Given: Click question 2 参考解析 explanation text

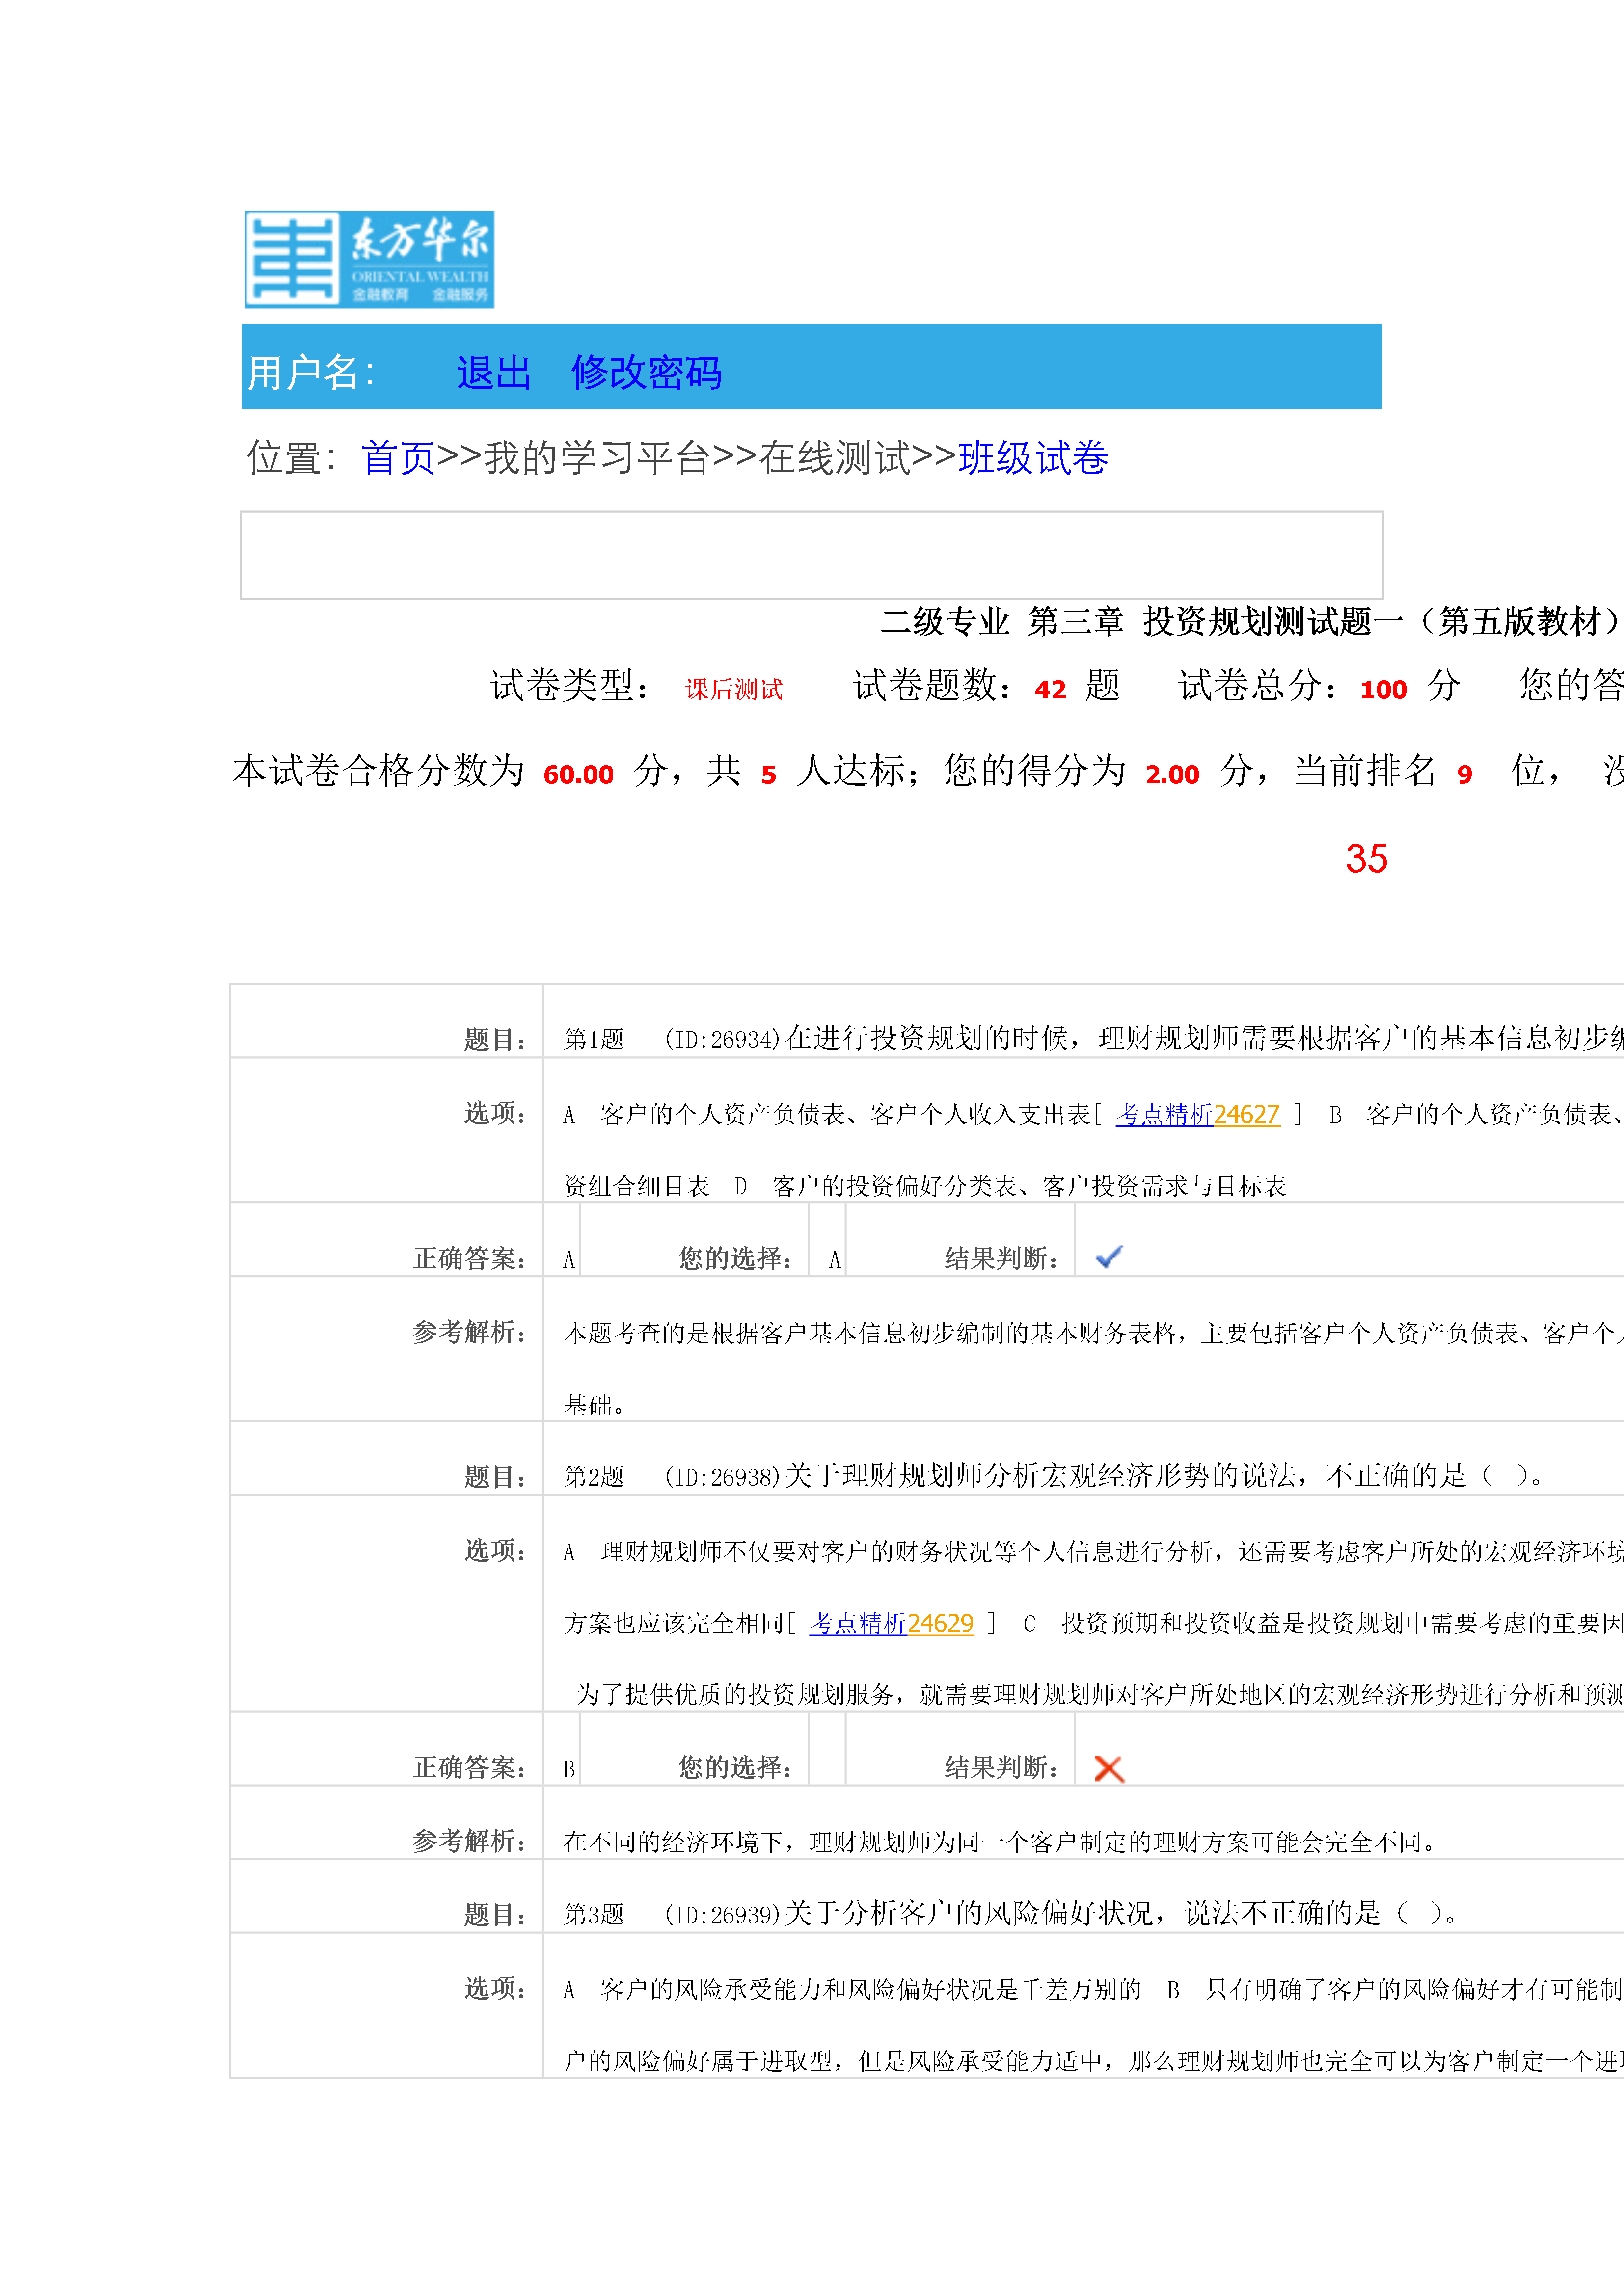Looking at the screenshot, I should [x=1000, y=1842].
